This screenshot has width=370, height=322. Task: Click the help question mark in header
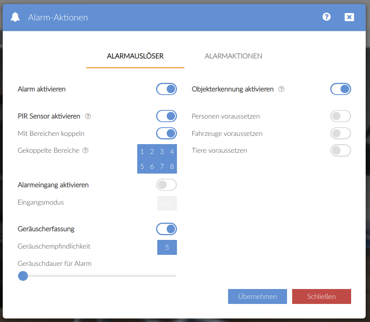(326, 17)
